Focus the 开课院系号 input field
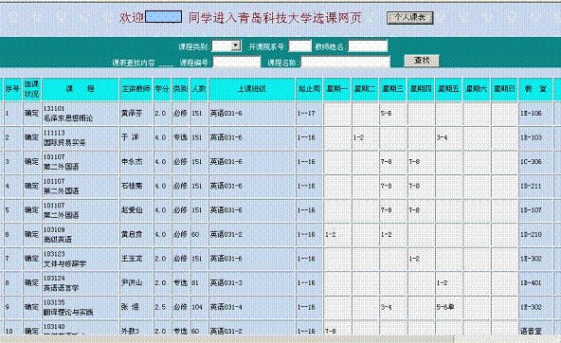The width and height of the screenshot is (561, 343). (299, 45)
